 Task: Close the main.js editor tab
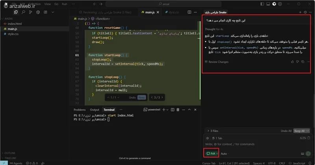tap(158, 12)
